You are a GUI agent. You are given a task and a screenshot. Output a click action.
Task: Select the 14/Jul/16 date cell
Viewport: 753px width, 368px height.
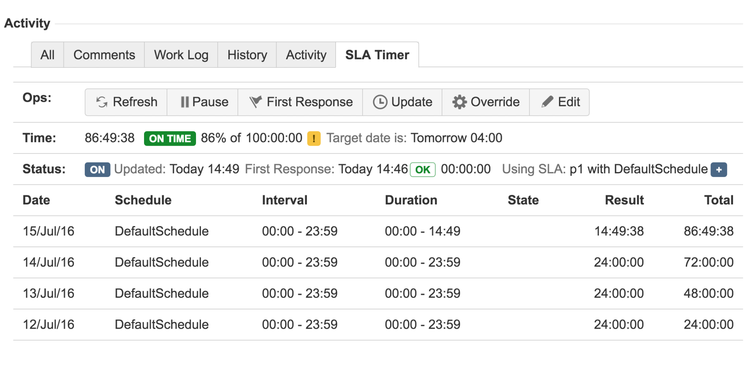[x=49, y=262]
